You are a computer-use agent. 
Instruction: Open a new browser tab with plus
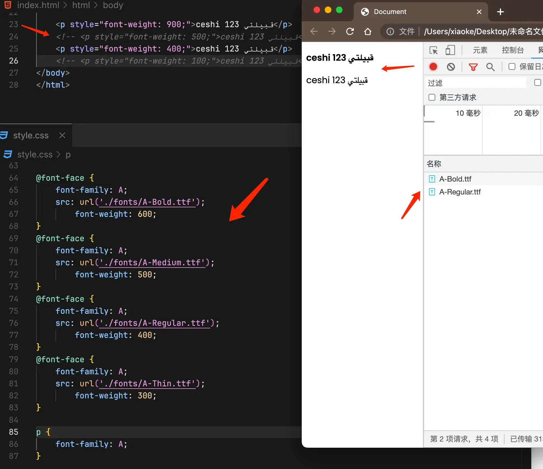(500, 12)
